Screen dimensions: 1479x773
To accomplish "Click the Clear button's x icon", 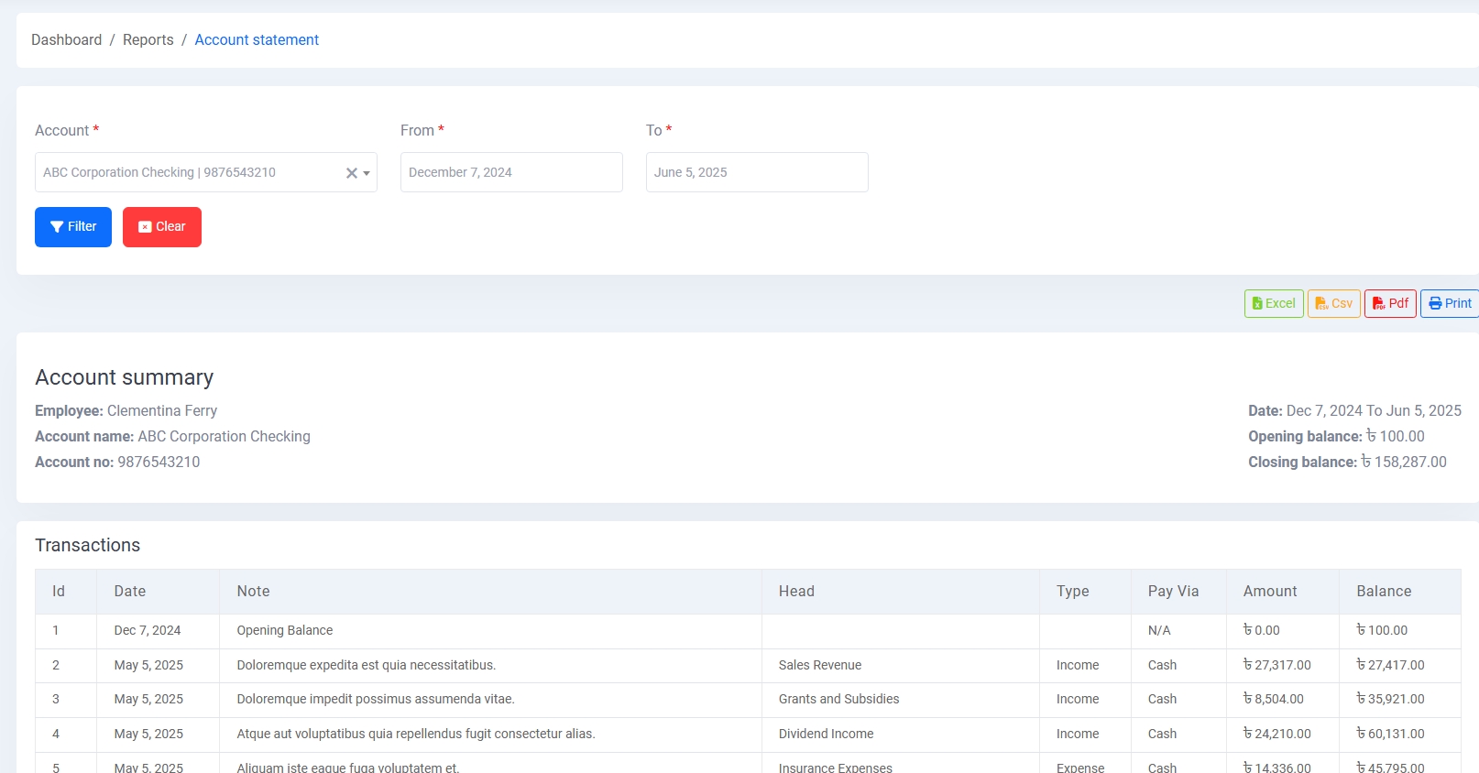I will tap(145, 227).
